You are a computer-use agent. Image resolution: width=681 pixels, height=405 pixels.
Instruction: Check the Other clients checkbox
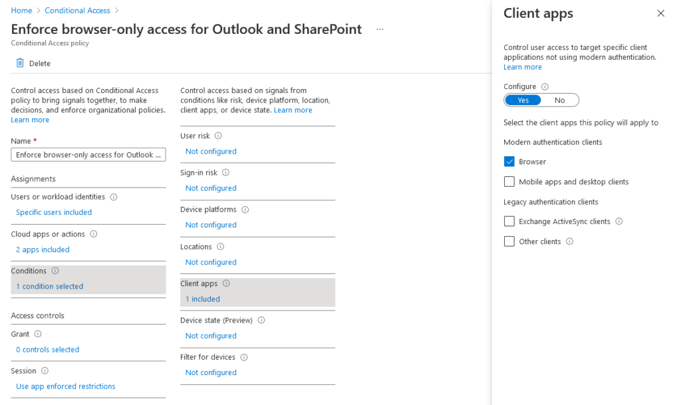click(509, 241)
